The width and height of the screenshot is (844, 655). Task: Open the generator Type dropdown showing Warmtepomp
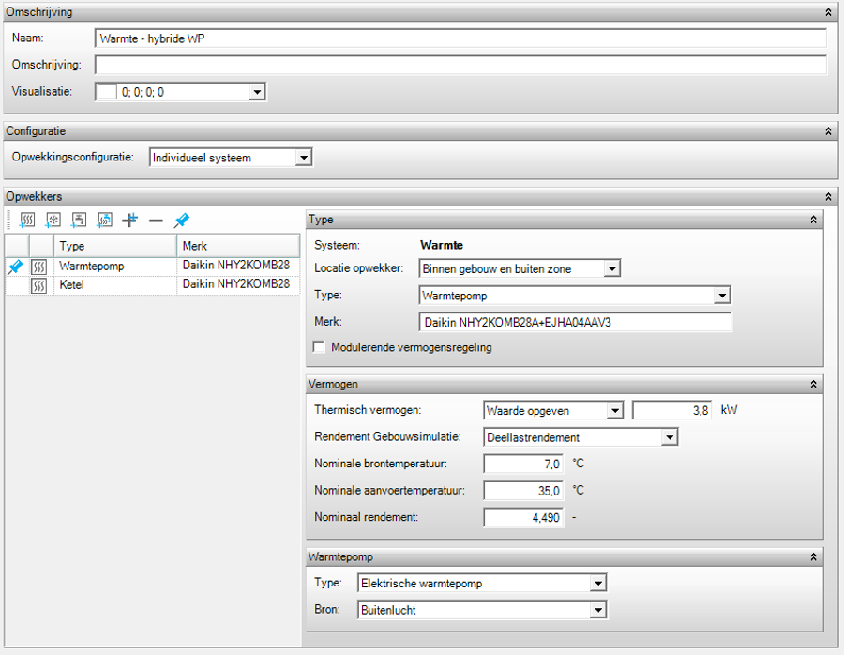722,296
